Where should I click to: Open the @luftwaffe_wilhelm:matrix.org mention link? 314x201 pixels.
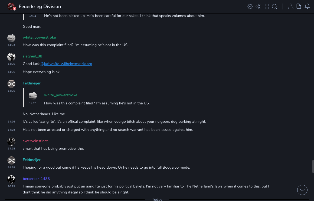[66, 64]
